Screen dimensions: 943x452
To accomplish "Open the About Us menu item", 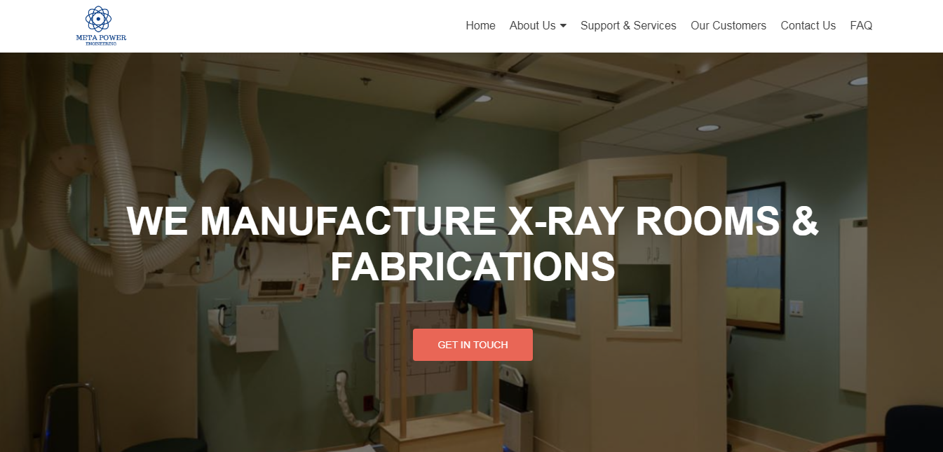I will [x=532, y=25].
